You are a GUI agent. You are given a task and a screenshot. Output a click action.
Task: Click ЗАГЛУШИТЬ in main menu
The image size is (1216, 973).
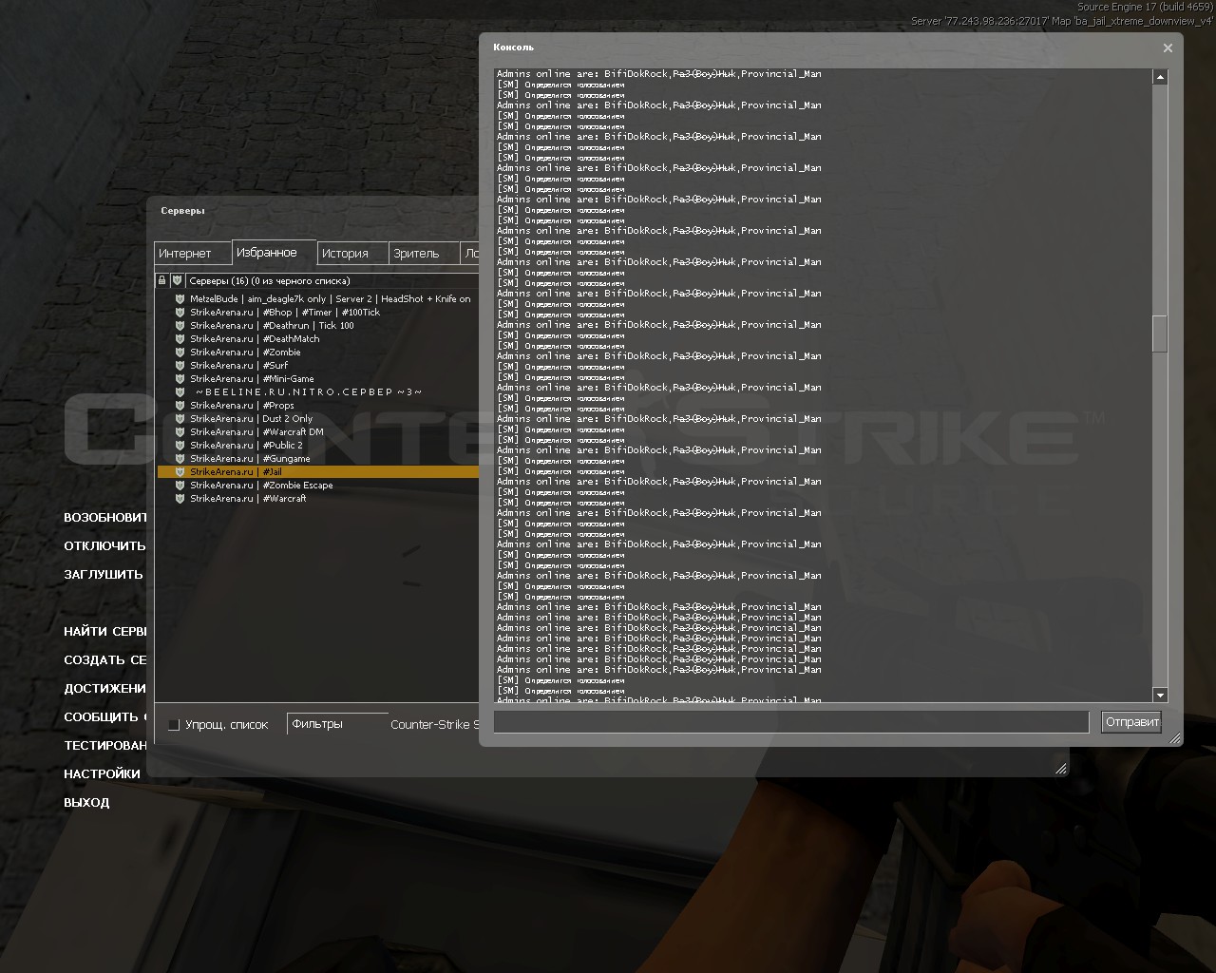(104, 575)
